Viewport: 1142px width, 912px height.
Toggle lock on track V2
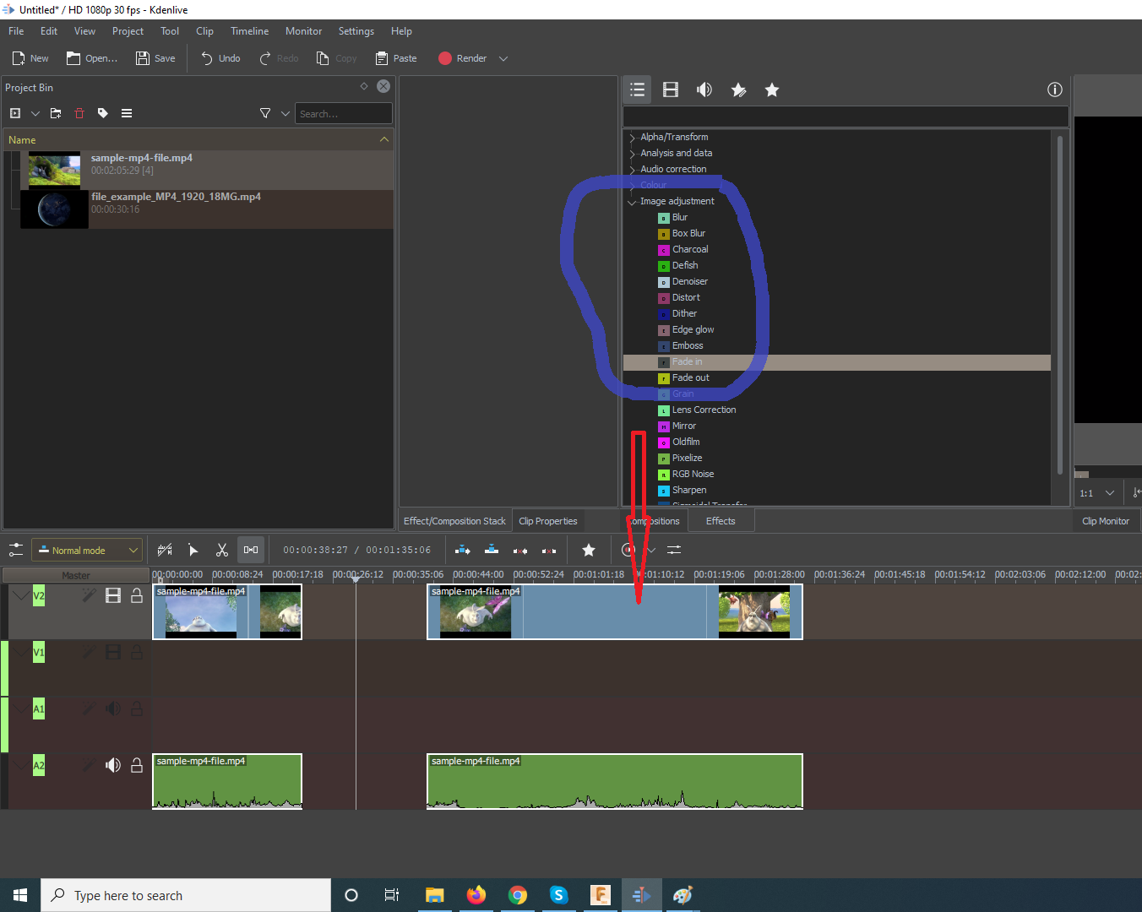click(136, 596)
